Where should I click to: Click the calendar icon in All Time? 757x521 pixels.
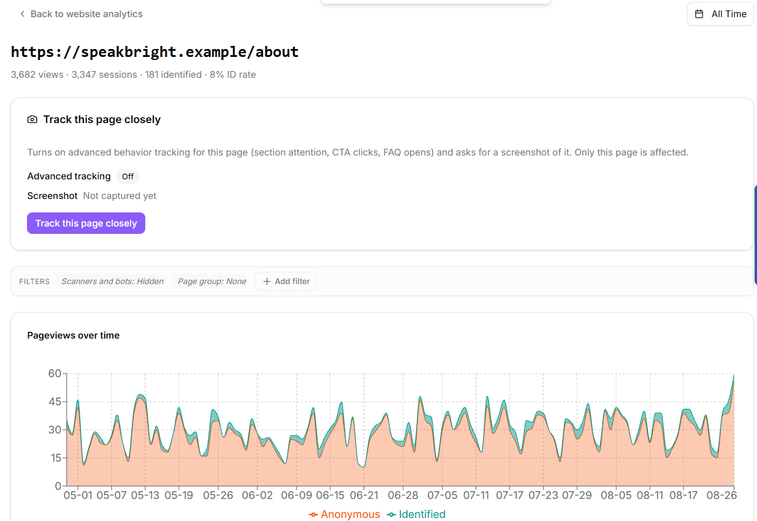[x=699, y=14]
